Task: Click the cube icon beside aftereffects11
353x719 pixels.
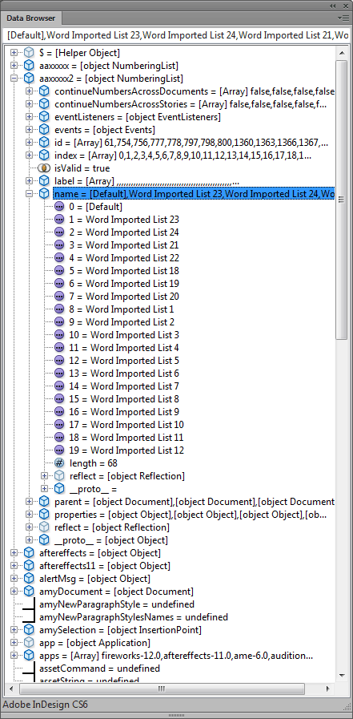Action: [x=29, y=566]
